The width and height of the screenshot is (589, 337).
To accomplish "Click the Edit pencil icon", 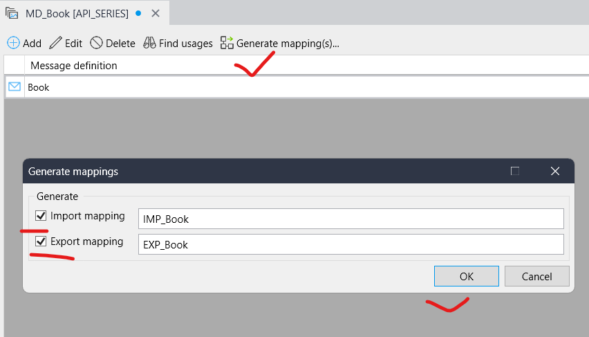I will tap(56, 43).
